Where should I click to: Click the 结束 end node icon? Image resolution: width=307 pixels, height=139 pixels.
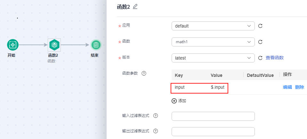(96, 45)
